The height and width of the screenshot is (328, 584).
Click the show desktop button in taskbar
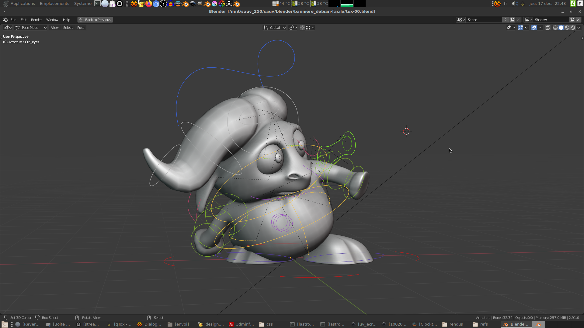click(5, 324)
